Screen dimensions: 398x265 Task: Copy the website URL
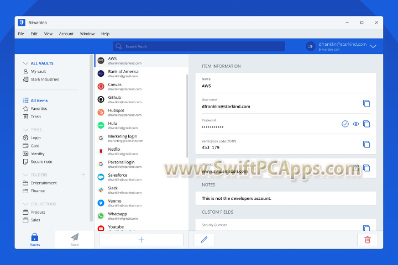pyautogui.click(x=366, y=168)
